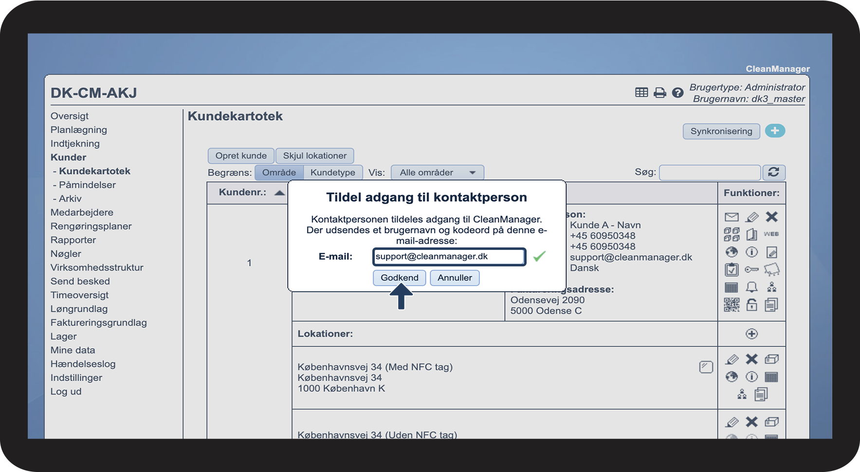This screenshot has width=860, height=472.
Task: Click the delete X for customer 1
Action: coord(771,217)
